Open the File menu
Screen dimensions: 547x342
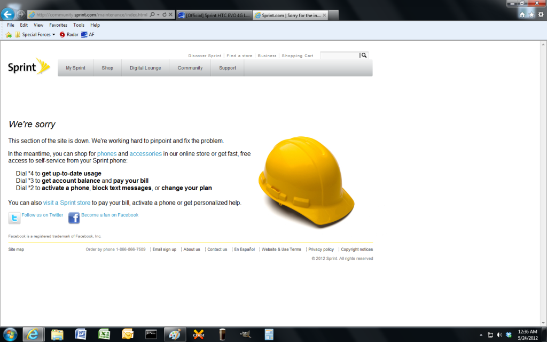11,25
